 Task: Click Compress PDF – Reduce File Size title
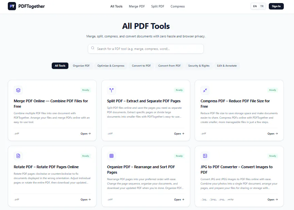[x=235, y=104]
